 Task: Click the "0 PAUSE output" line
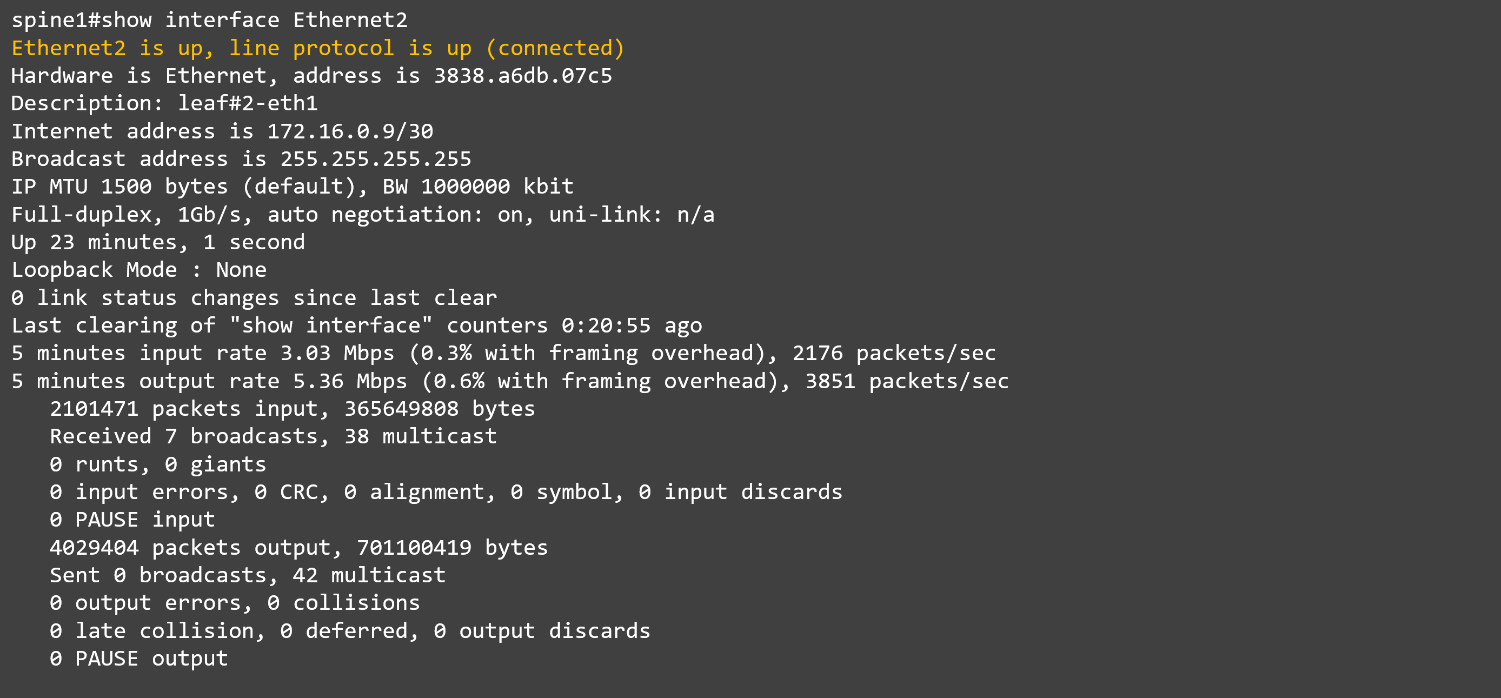[138, 659]
